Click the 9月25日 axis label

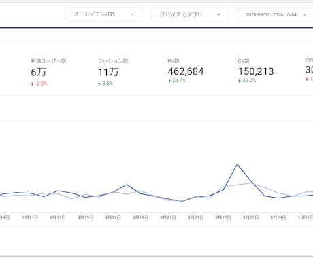223,217
